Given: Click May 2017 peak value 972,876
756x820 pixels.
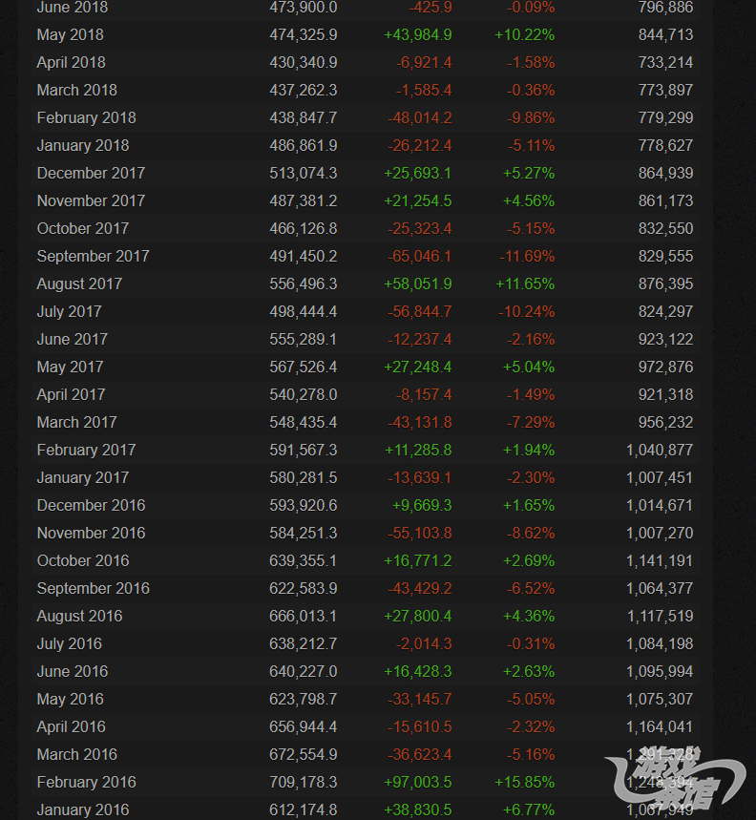Looking at the screenshot, I should [665, 368].
